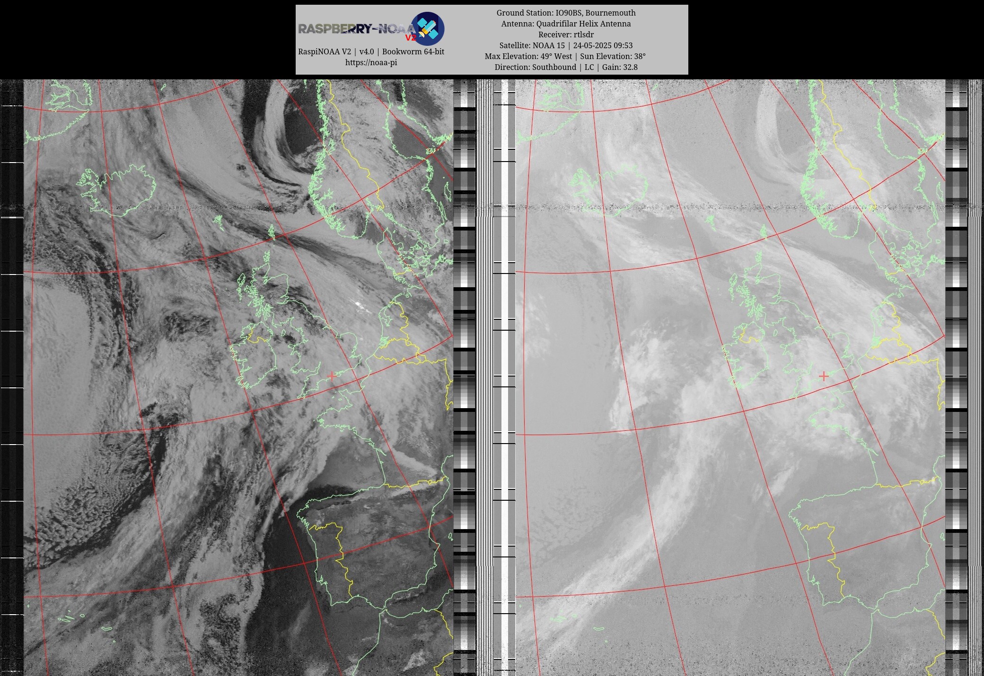Click 'Satellite: NOAA 15 | 24-05-2025 09:53' line
The width and height of the screenshot is (984, 676).
pyautogui.click(x=566, y=45)
